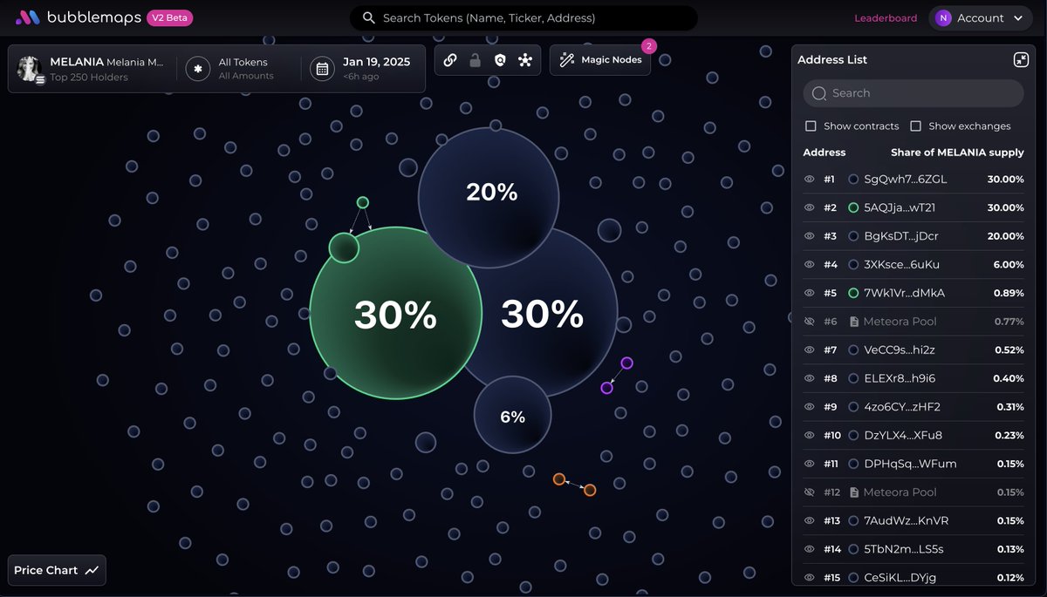Select address 3XKsce...6uKu
The height and width of the screenshot is (597, 1047).
(x=902, y=264)
